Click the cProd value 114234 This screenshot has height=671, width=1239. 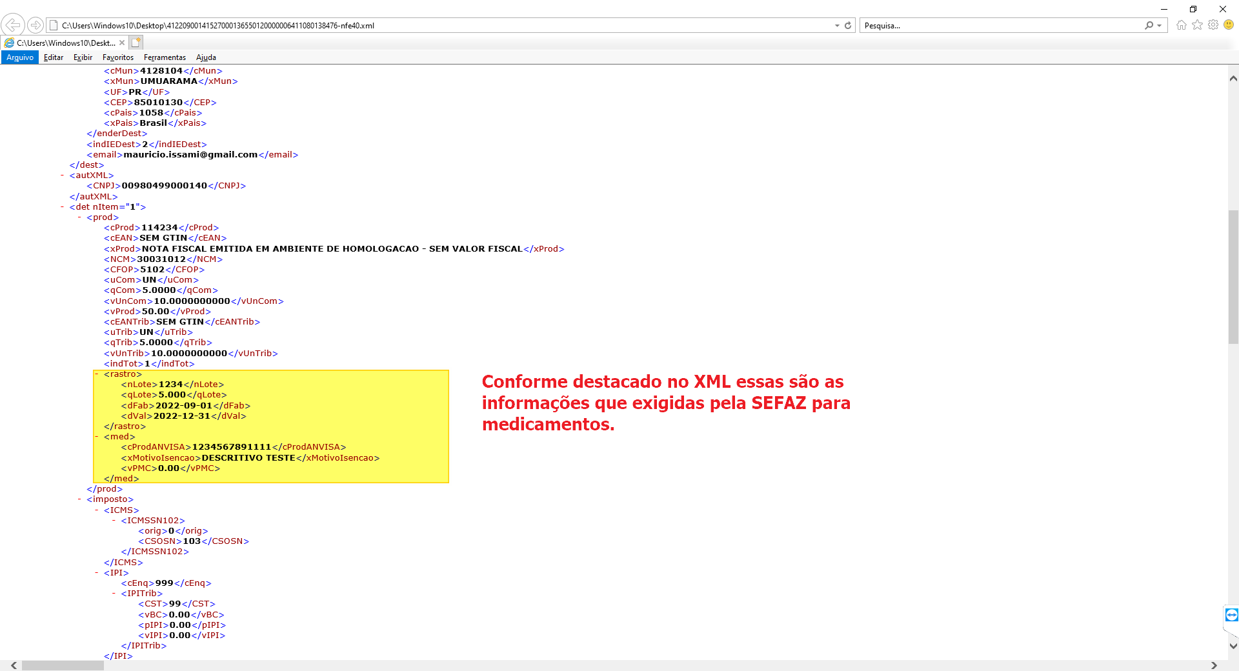pos(159,228)
